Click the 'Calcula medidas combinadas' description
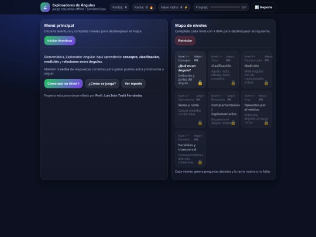 click(190, 112)
